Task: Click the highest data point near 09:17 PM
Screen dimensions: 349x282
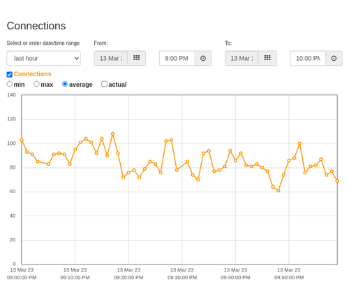Action: [x=112, y=134]
